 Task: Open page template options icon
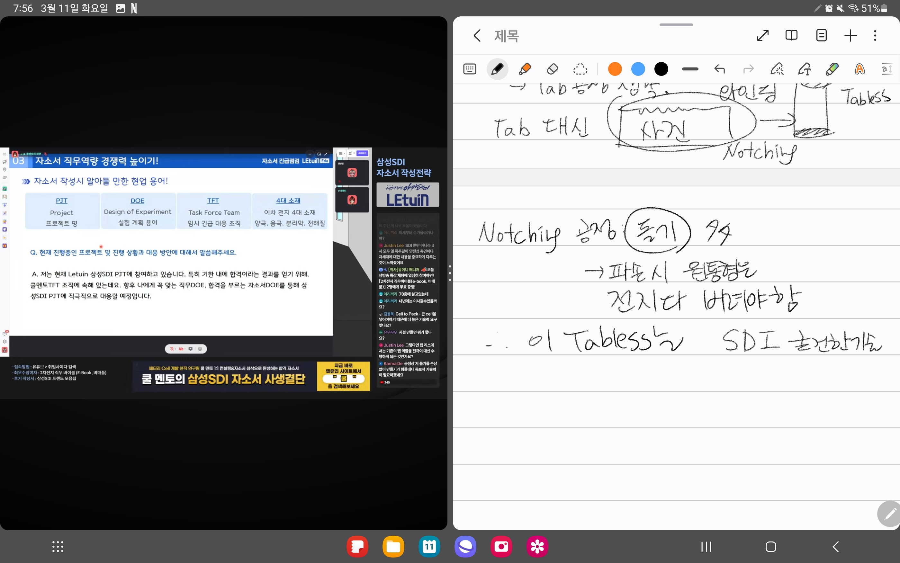[x=821, y=36]
